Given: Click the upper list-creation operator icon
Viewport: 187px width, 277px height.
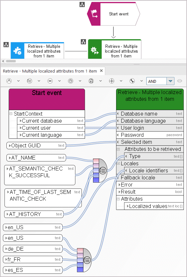Looking at the screenshot, I should 103,171.
